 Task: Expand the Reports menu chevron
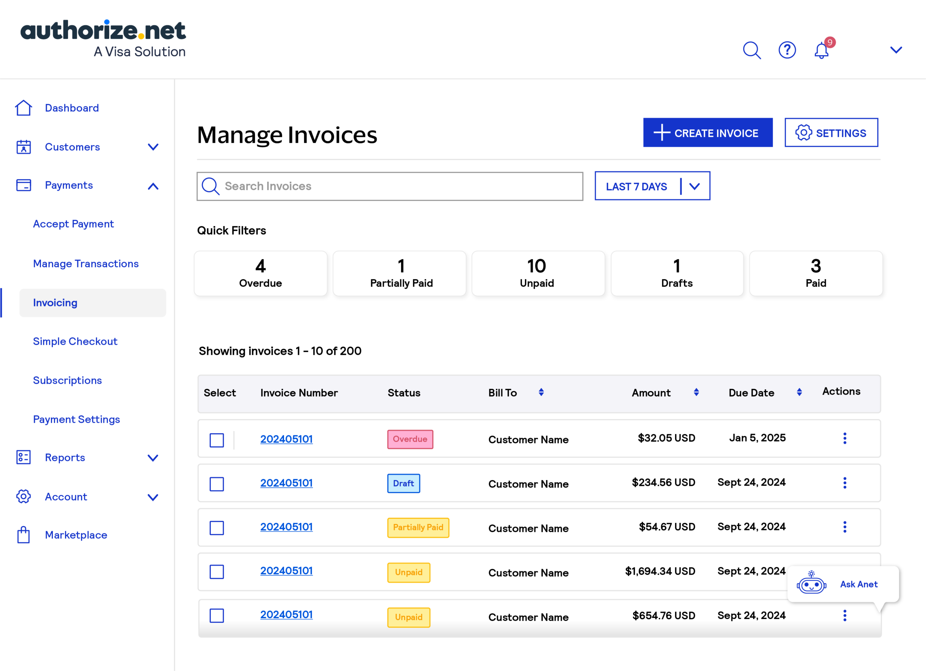[x=153, y=458]
